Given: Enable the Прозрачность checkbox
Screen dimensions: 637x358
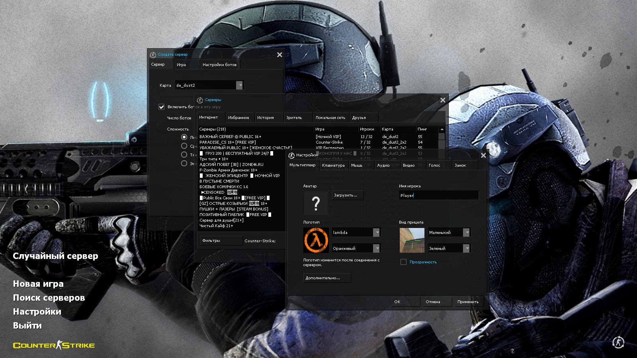Looking at the screenshot, I should tap(403, 262).
